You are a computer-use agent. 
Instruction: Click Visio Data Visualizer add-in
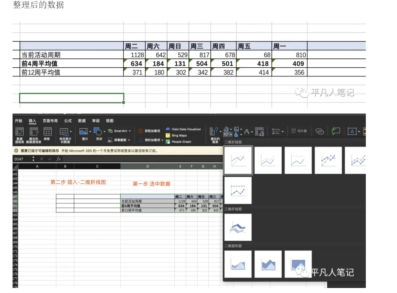pyautogui.click(x=183, y=129)
